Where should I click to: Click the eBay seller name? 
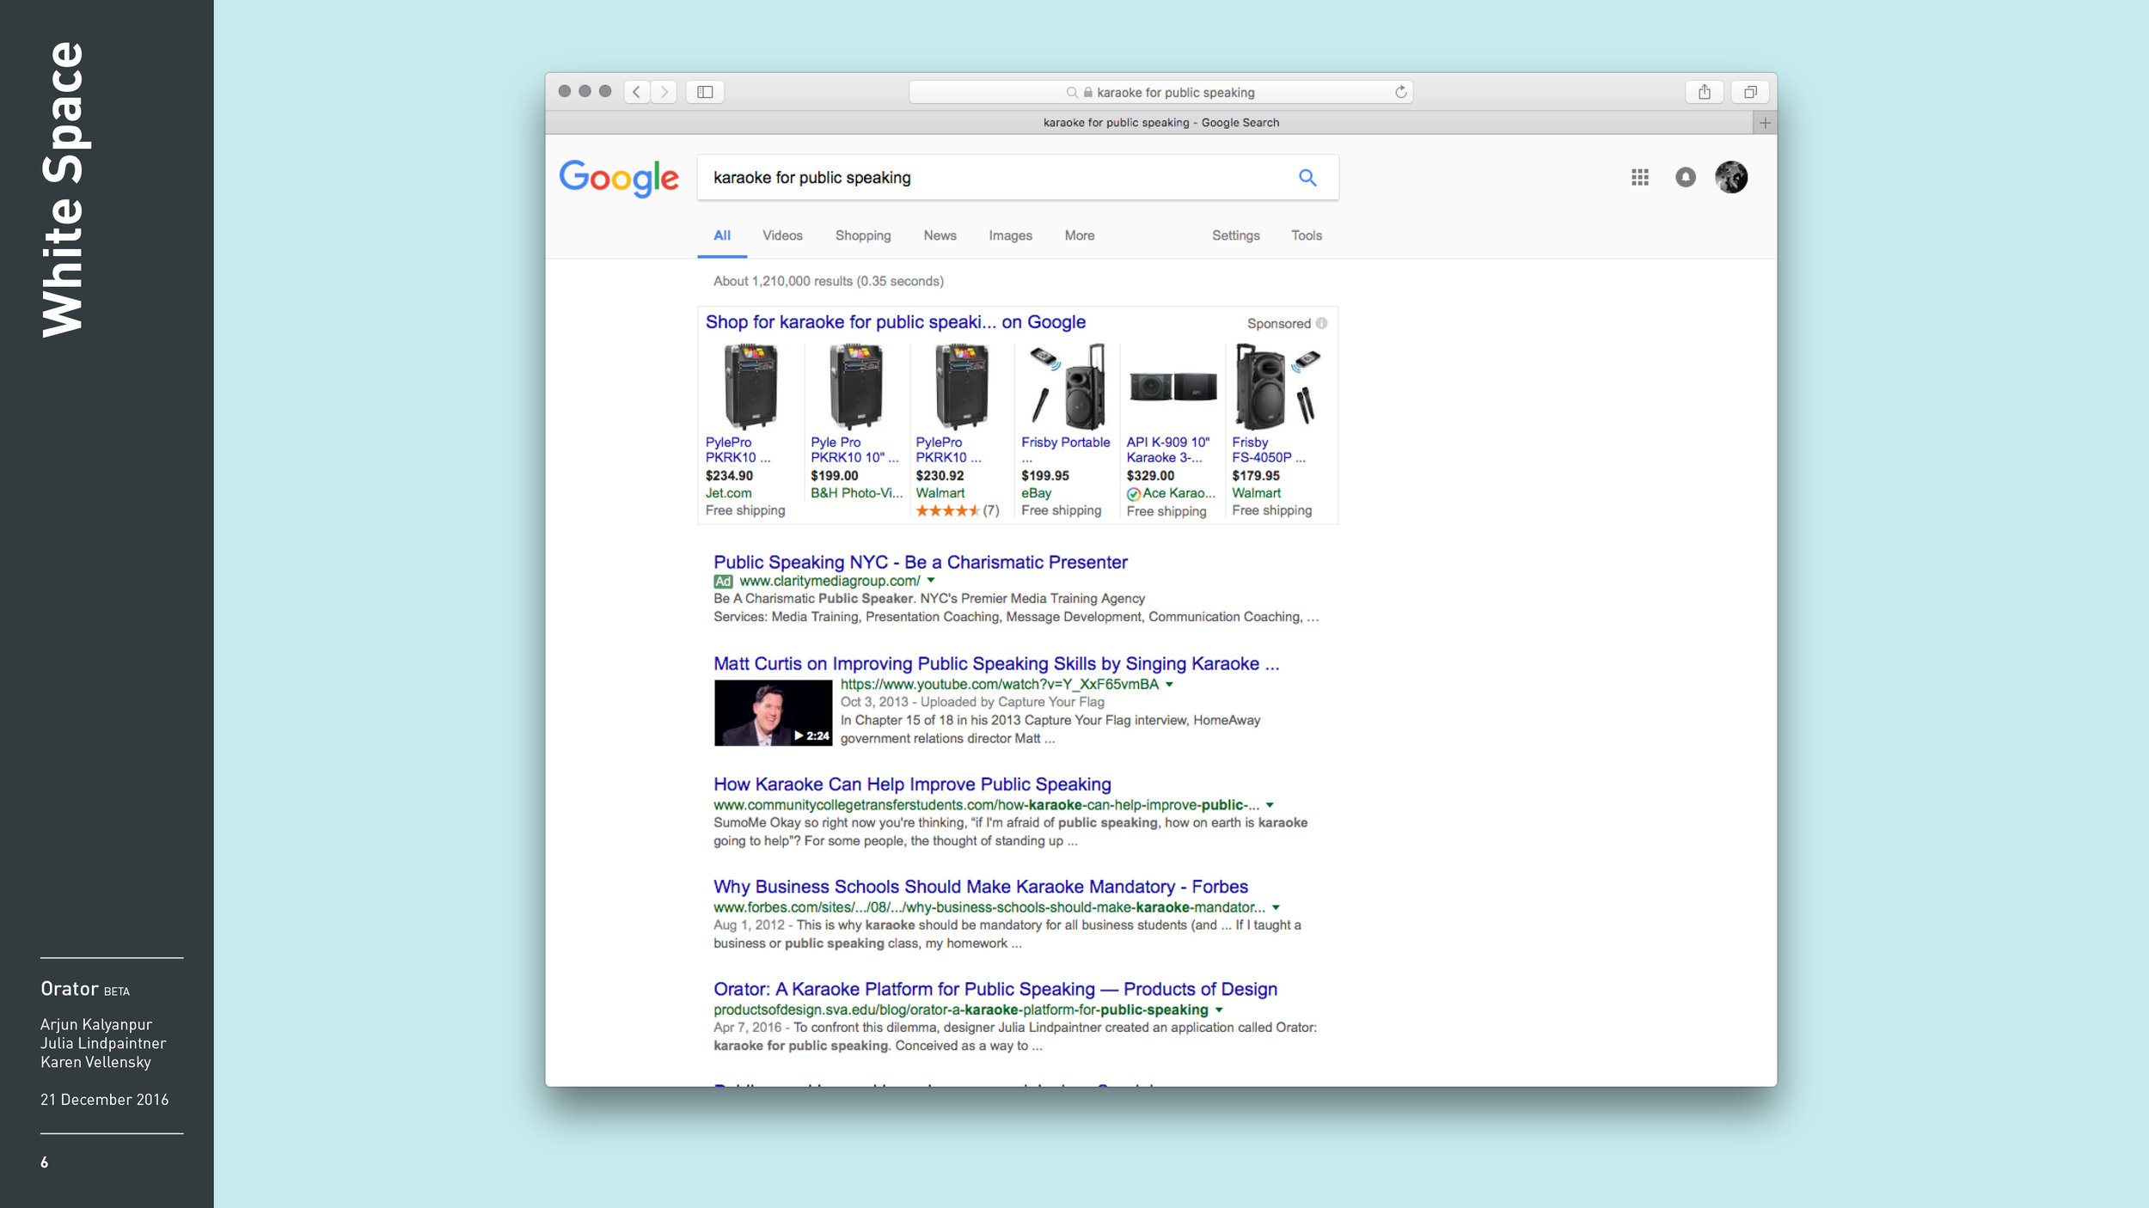(1036, 493)
